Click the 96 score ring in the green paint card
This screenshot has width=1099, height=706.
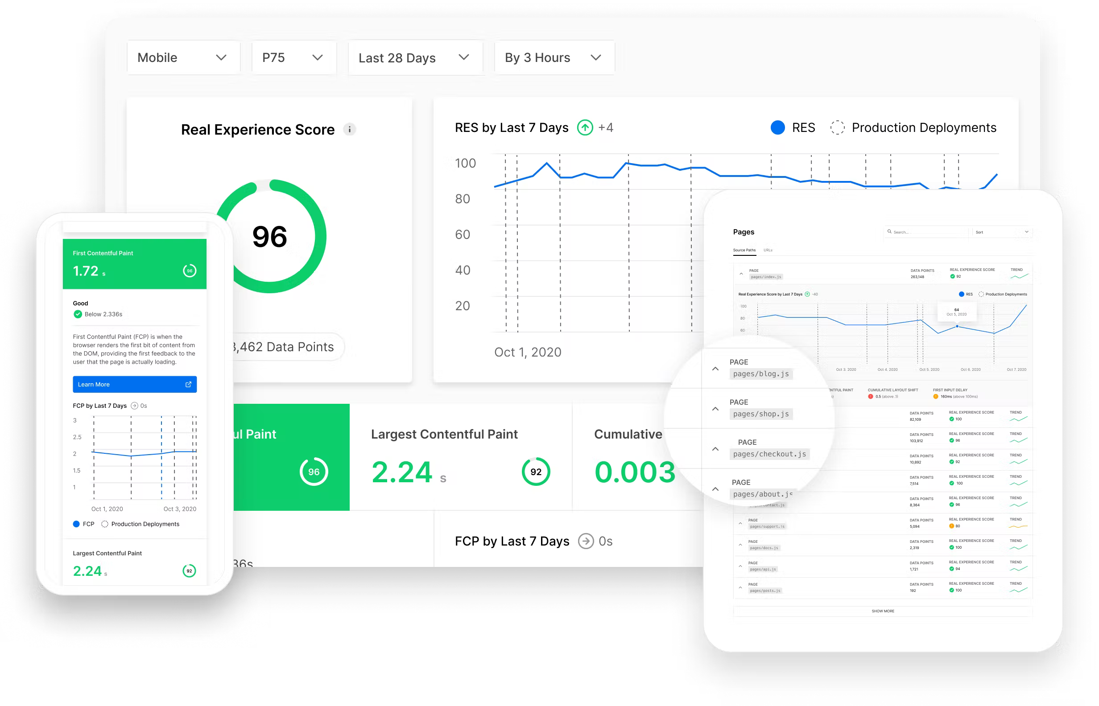coord(314,472)
